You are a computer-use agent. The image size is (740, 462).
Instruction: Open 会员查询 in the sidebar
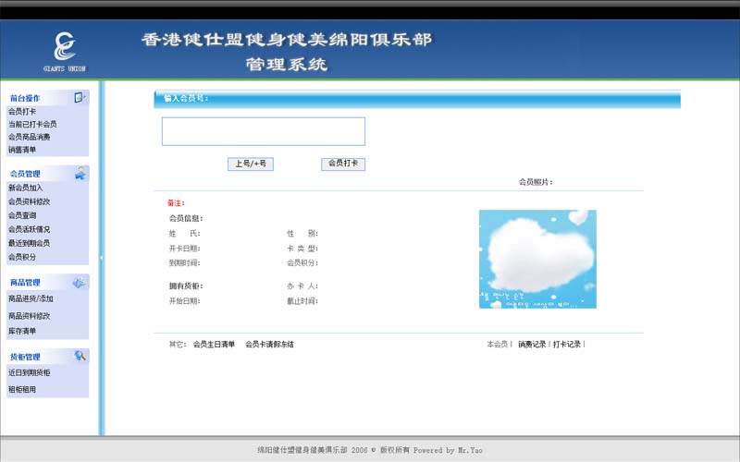click(22, 215)
